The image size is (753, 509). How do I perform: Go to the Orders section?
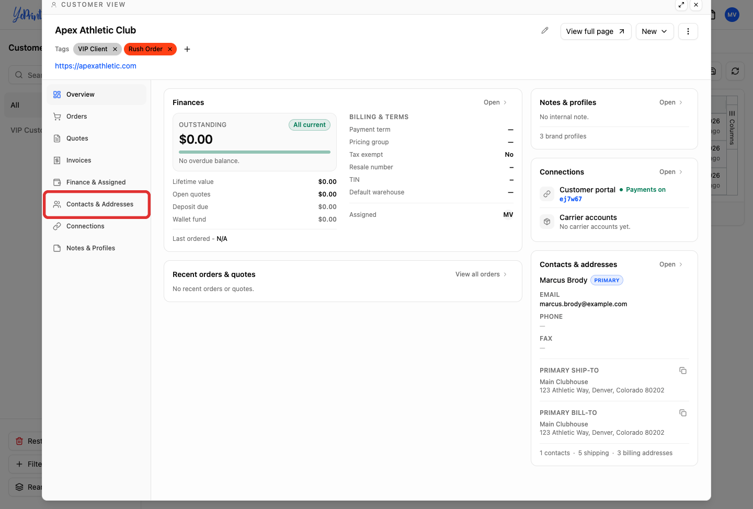click(x=97, y=117)
